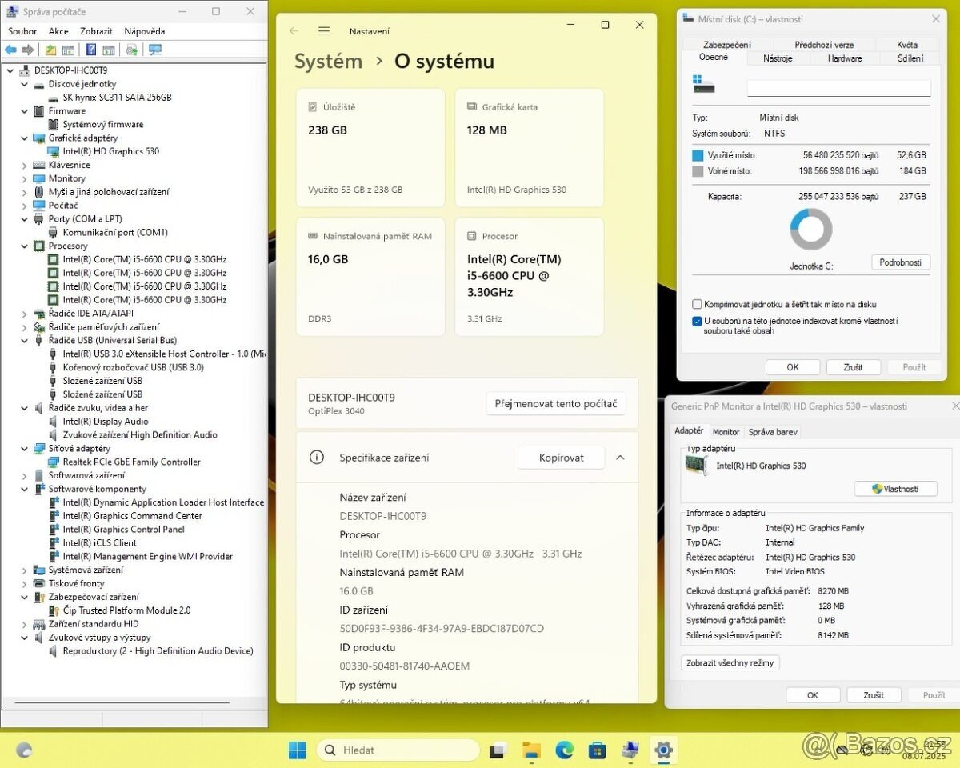Collapse the Procesory tree node
The image size is (960, 768).
(x=24, y=246)
